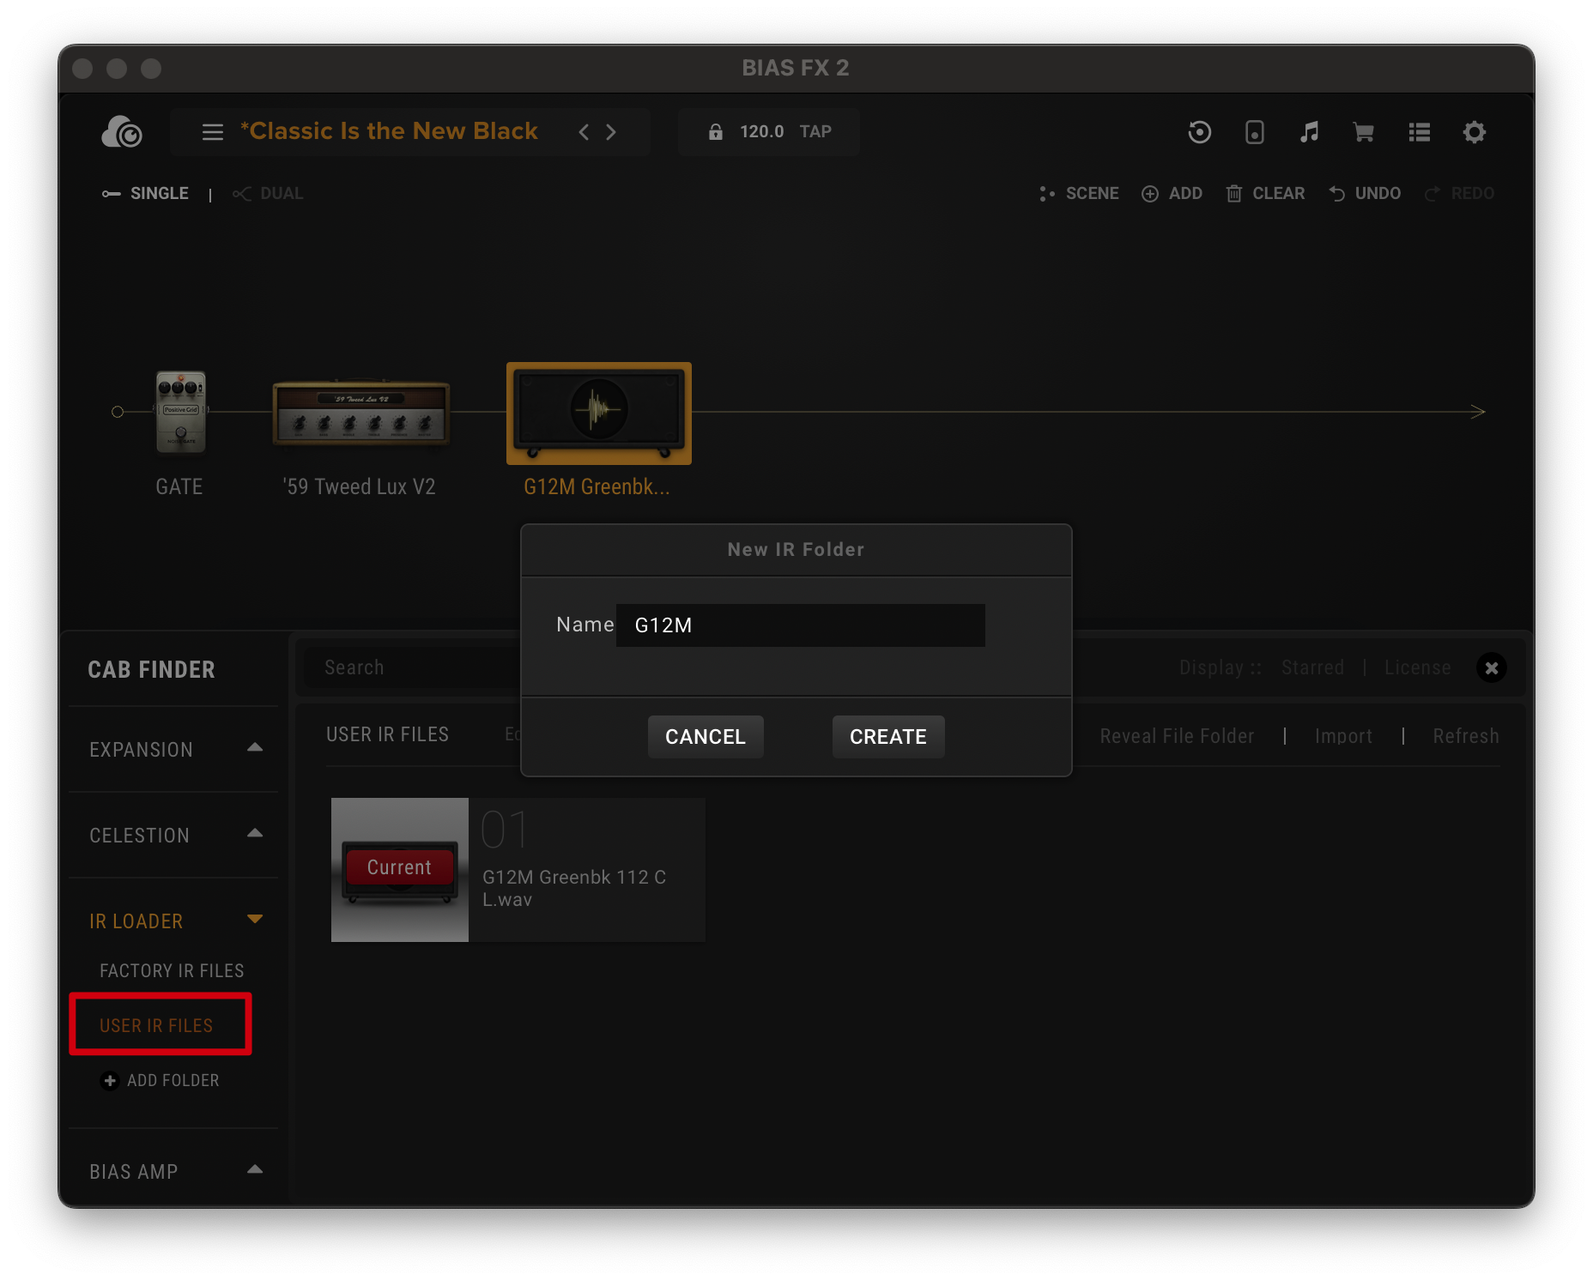This screenshot has height=1280, width=1593.
Task: Open the Guitar Match device icon
Action: [1254, 132]
